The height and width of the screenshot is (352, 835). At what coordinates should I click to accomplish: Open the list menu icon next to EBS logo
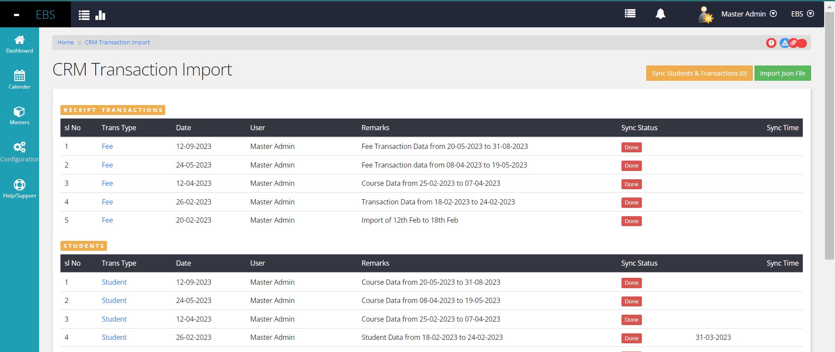click(x=84, y=15)
